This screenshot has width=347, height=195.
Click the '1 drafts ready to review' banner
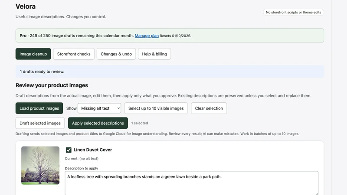[x=170, y=71]
